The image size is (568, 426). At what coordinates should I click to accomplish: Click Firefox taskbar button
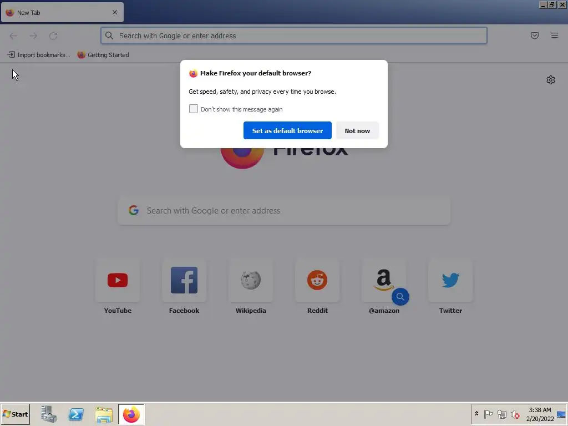pyautogui.click(x=131, y=414)
